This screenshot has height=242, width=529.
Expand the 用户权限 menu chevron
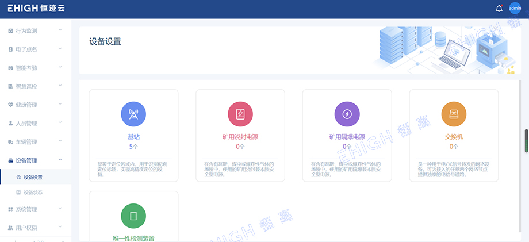coord(60,227)
